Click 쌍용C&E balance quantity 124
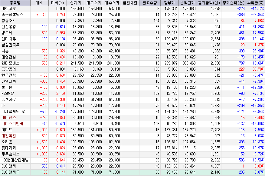The image size is (265, 176). coord(156,21)
